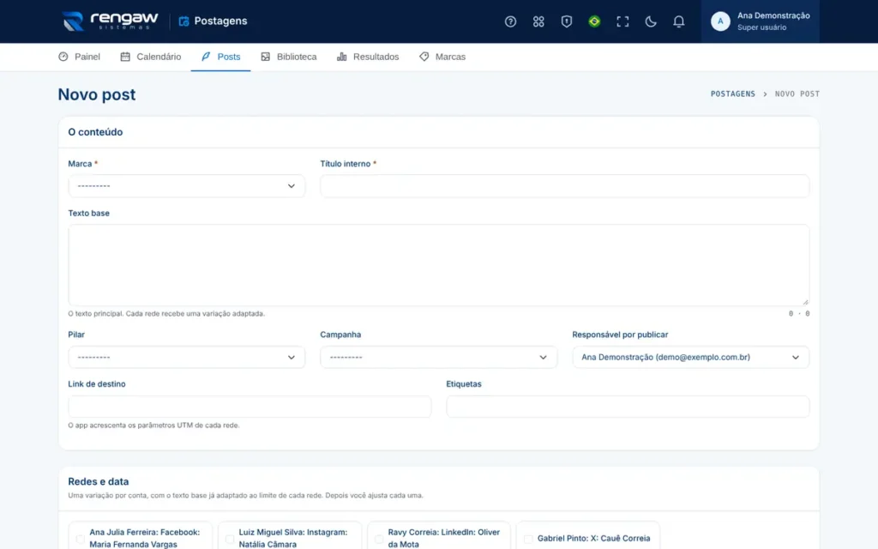Click the shield security icon

[x=566, y=21]
